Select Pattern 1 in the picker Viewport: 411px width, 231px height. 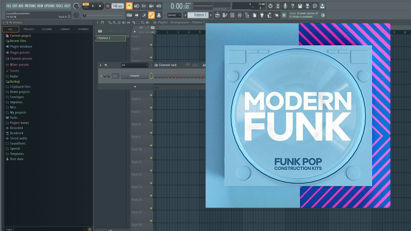tap(111, 38)
